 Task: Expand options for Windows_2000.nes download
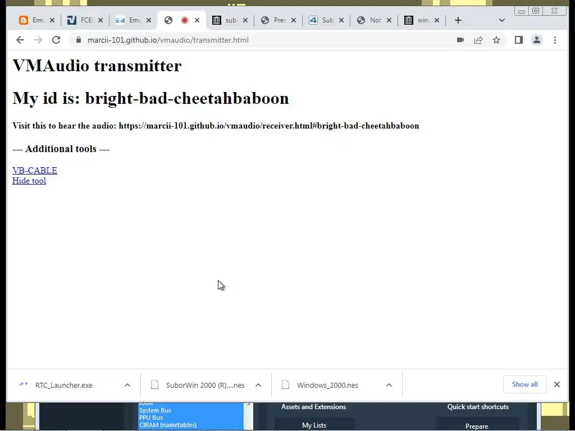pyautogui.click(x=389, y=385)
